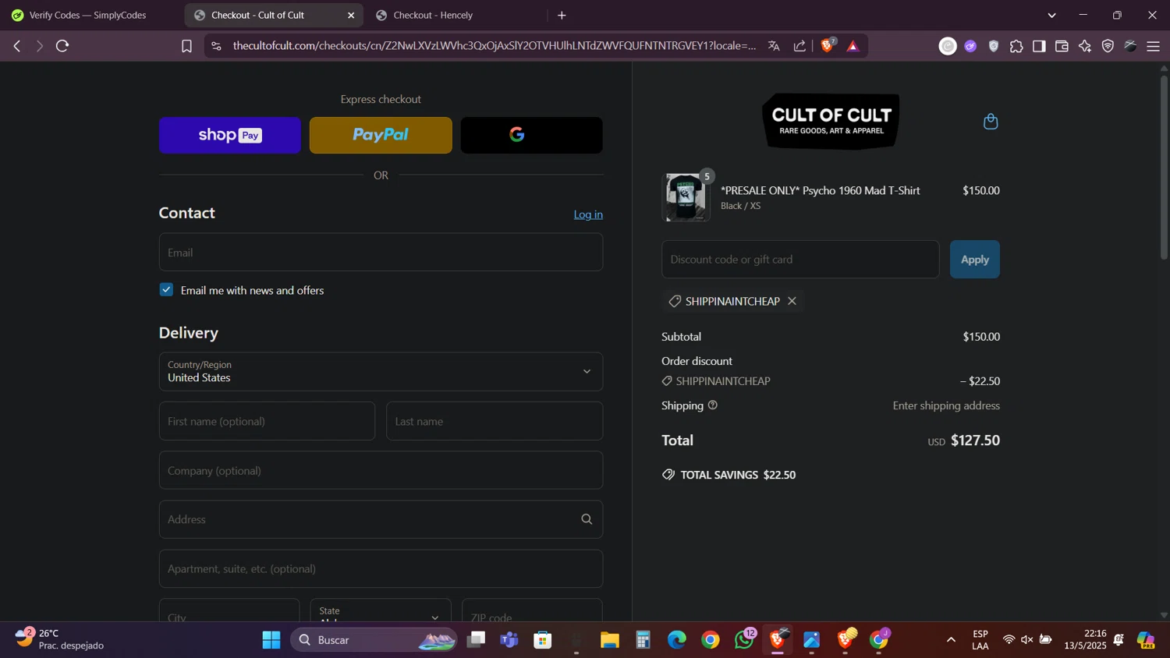Open Windows Start menu
Image resolution: width=1170 pixels, height=658 pixels.
271,640
